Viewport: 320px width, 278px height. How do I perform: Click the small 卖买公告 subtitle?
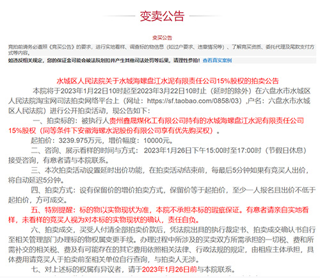tap(162, 38)
